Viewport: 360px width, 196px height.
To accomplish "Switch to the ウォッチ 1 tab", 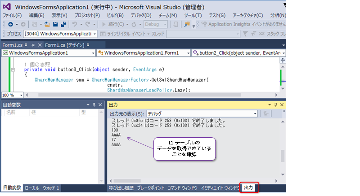I will tap(51, 188).
